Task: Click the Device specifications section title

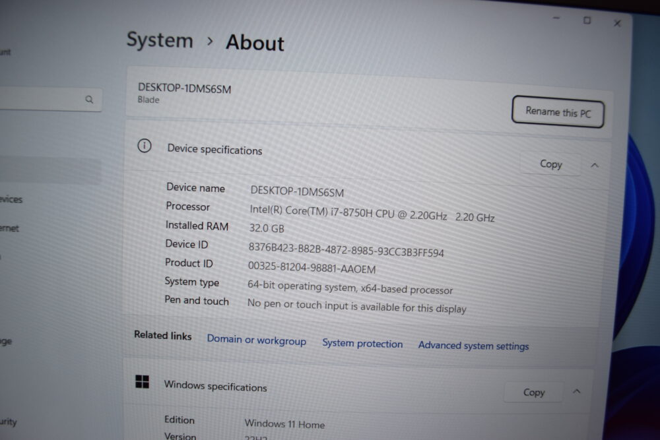Action: click(x=214, y=149)
